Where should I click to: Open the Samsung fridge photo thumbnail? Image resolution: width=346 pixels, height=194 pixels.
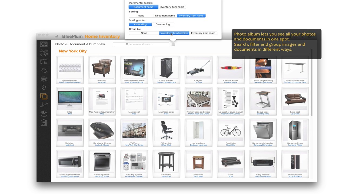(295, 131)
